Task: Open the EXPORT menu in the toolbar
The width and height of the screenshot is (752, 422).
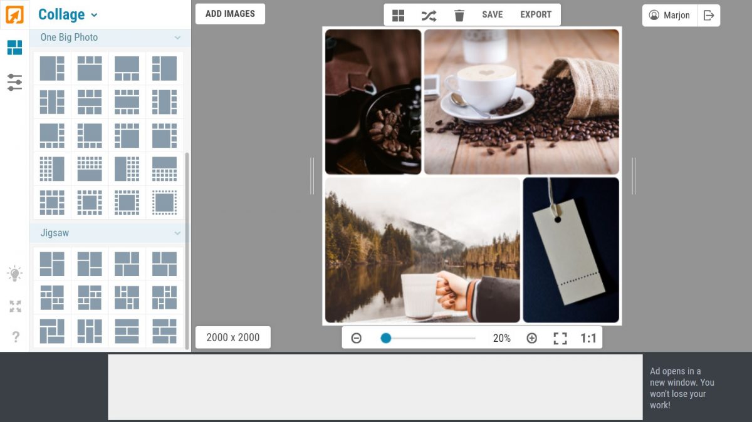Action: (x=535, y=14)
